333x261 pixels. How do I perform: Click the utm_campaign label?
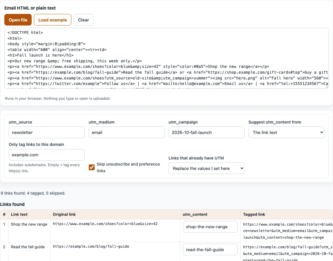[x=183, y=122]
